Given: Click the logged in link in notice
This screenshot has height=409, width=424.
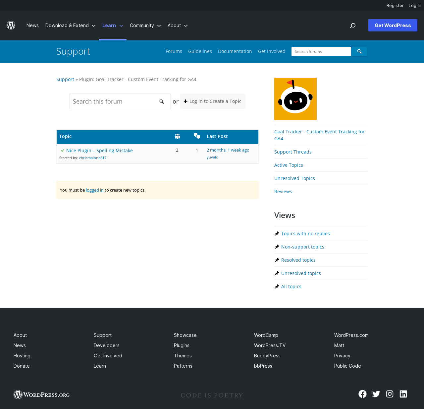Looking at the screenshot, I should point(95,190).
